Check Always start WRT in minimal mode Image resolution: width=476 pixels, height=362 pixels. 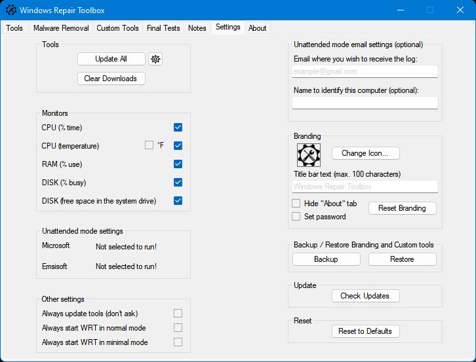[x=178, y=342]
